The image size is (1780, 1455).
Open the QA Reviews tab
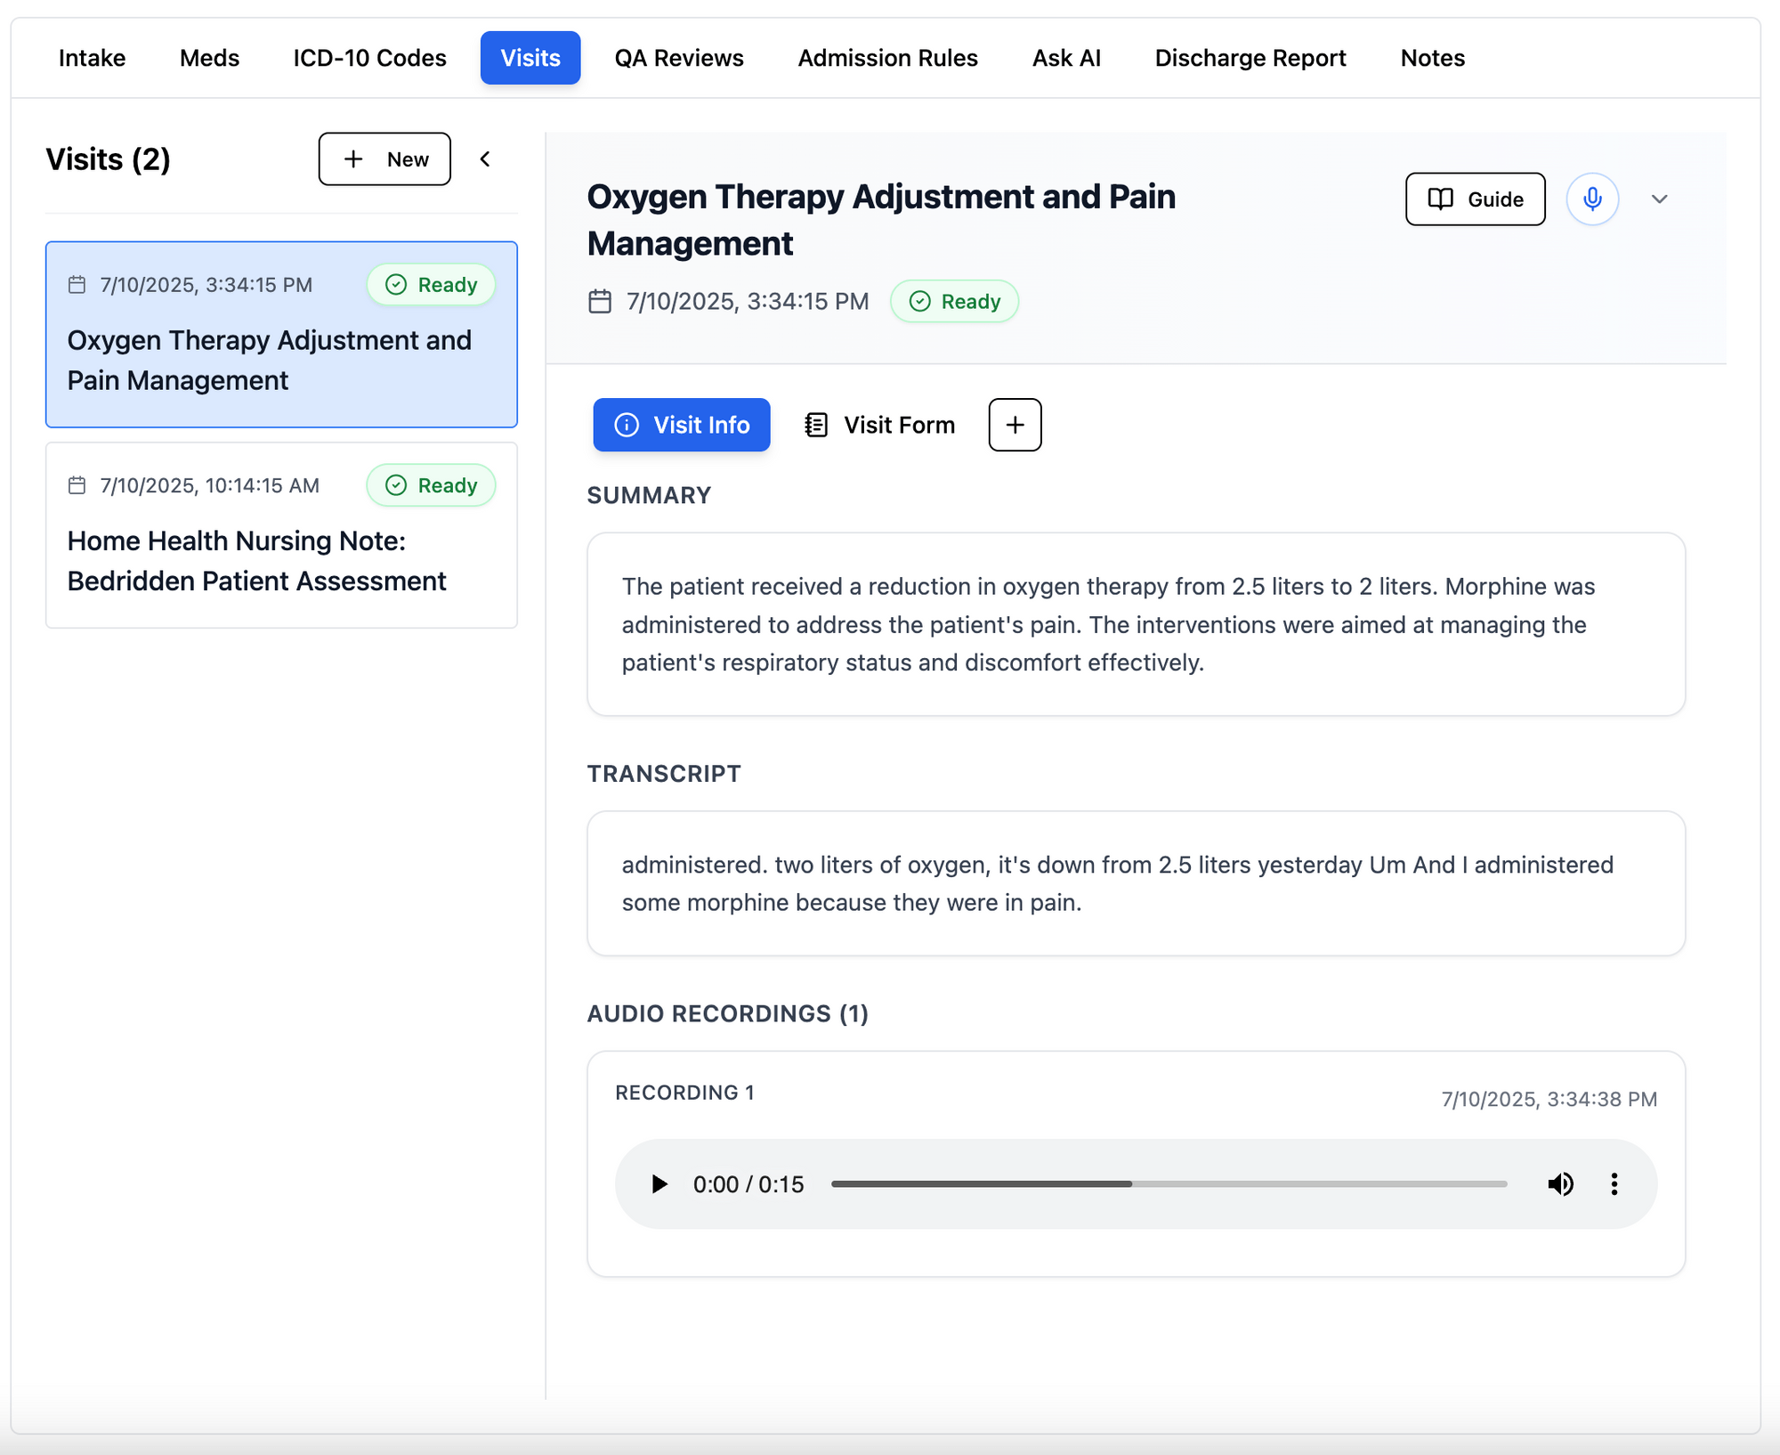(x=678, y=58)
